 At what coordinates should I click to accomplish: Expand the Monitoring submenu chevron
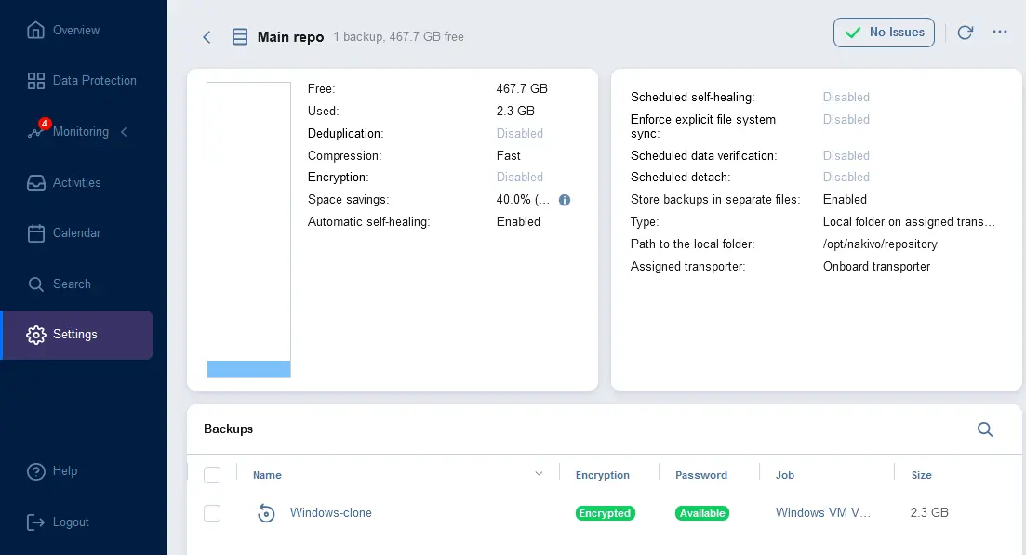pos(124,132)
